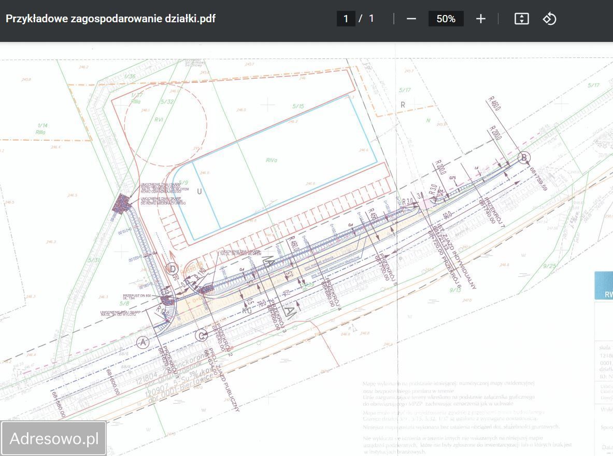Click circled marker D on the plan
The image size is (613, 456).
point(173,269)
